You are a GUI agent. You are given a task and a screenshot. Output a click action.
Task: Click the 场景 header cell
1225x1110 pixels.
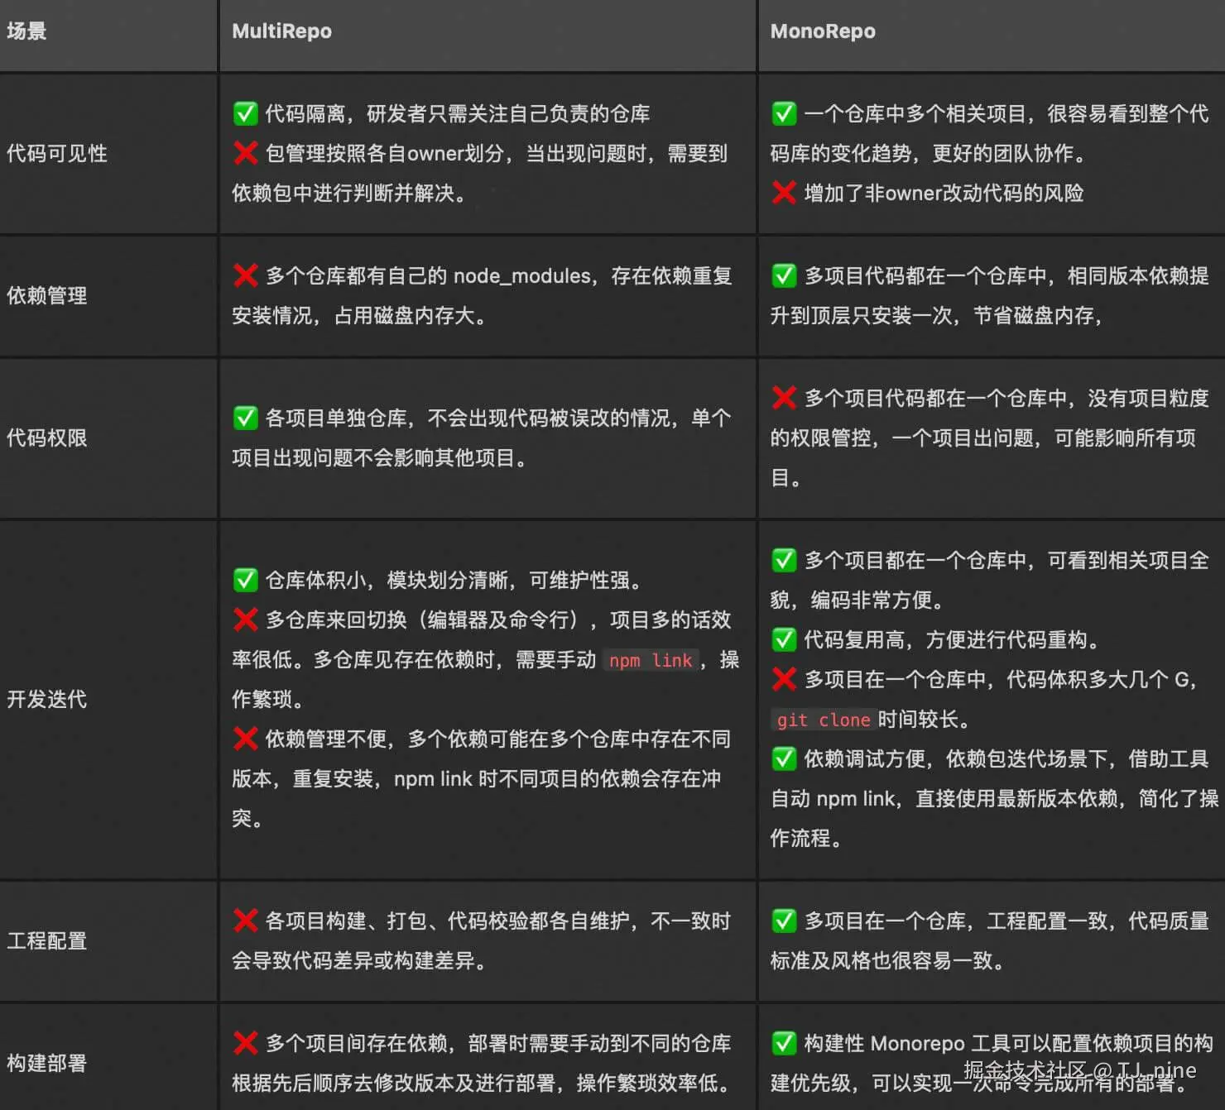[25, 31]
